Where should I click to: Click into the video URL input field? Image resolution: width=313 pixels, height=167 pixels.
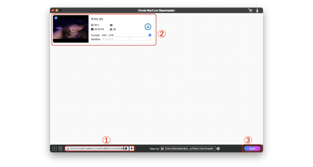pyautogui.click(x=97, y=149)
